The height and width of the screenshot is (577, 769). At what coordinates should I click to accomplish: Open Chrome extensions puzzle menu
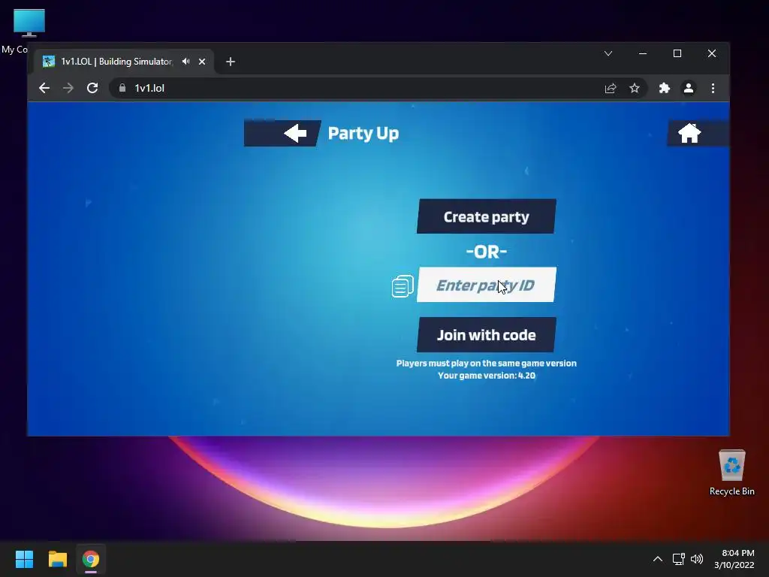coord(664,88)
